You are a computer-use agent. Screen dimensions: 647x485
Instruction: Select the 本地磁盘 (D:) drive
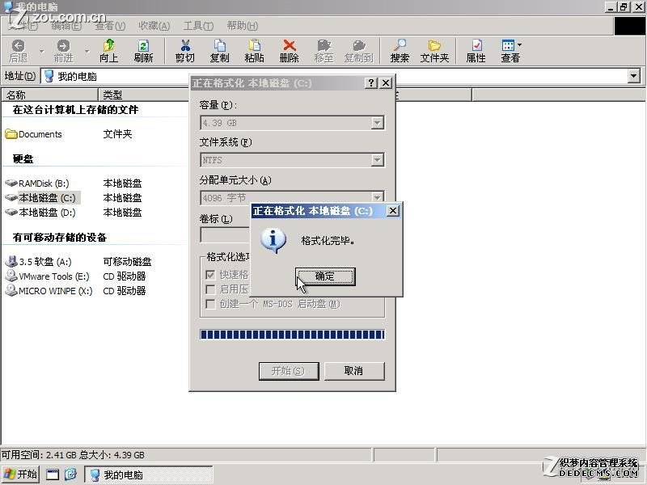click(x=40, y=213)
